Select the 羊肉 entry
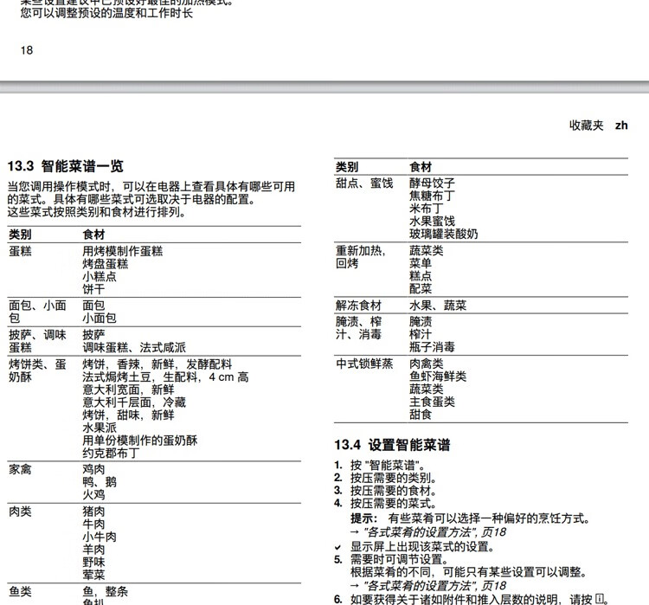The height and width of the screenshot is (605, 649). (93, 550)
